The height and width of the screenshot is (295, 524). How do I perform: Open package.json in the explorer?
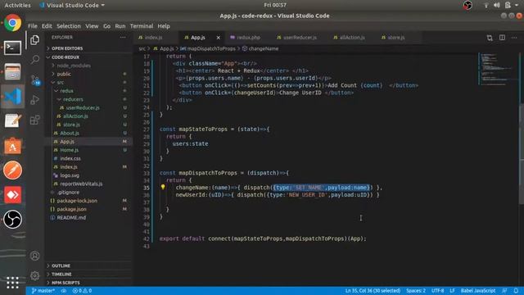[x=88, y=209]
